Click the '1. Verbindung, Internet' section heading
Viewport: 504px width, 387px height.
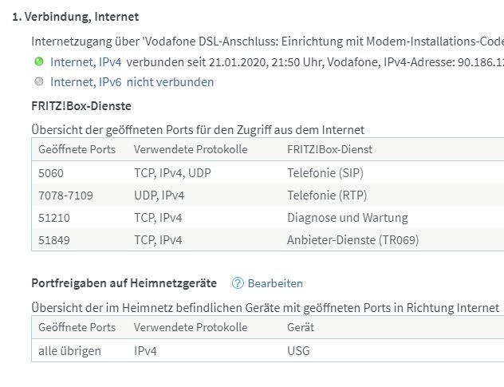[x=75, y=16]
